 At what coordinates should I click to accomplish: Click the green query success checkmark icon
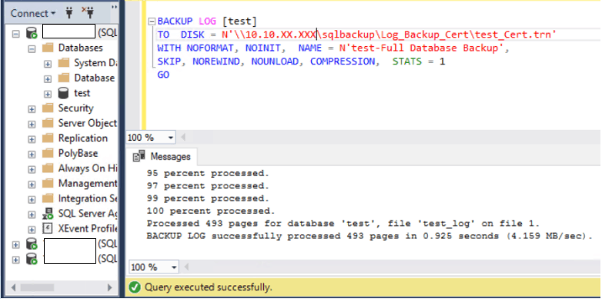pyautogui.click(x=135, y=287)
